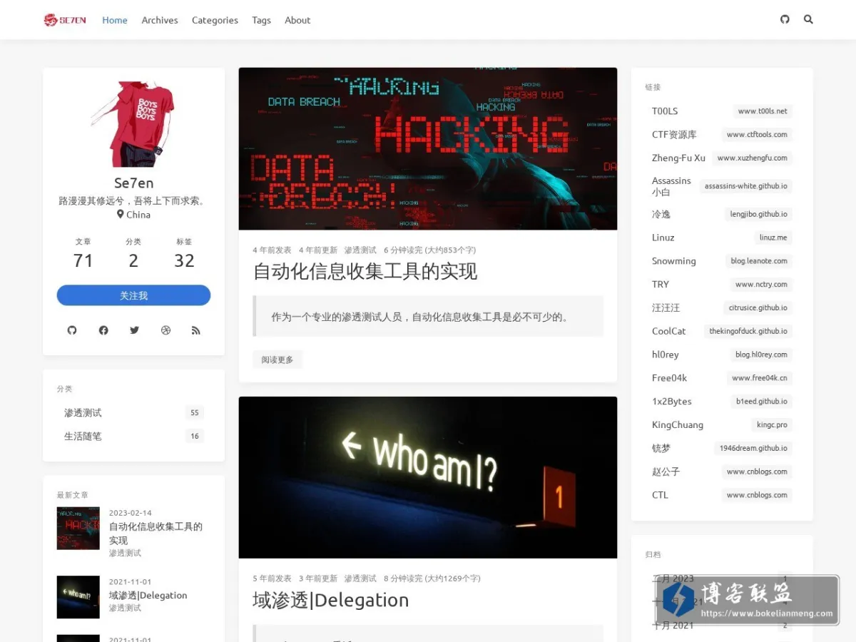Open the hl0rey friend link
856x642 pixels.
[x=722, y=355]
